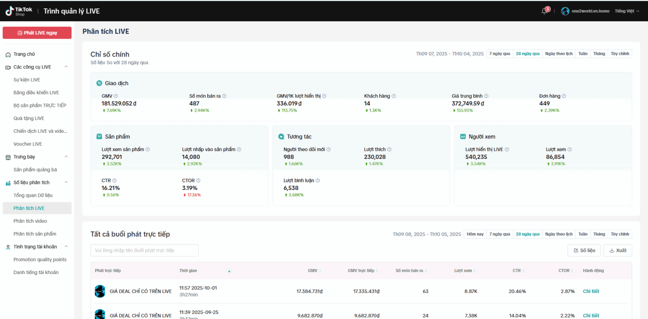The width and height of the screenshot is (648, 319).
Task: Click the Xuất export button
Action: 617,250
